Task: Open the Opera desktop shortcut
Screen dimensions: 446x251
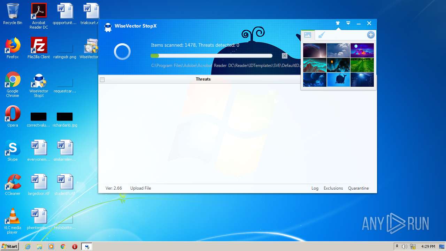Action: tap(13, 116)
